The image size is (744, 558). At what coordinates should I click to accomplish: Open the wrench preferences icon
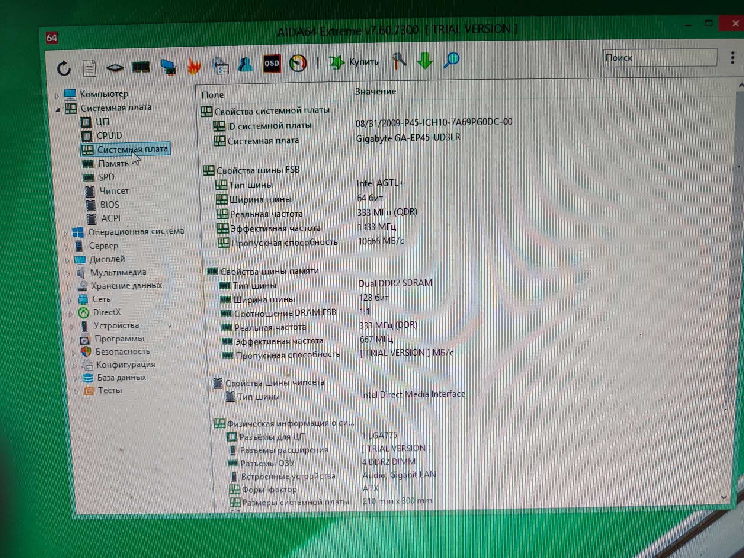coord(399,61)
